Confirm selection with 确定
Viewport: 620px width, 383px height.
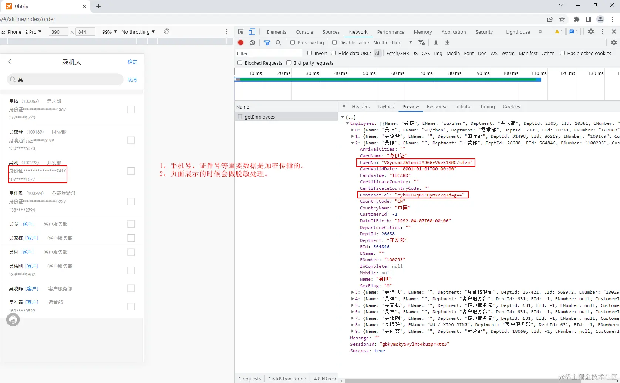click(132, 62)
